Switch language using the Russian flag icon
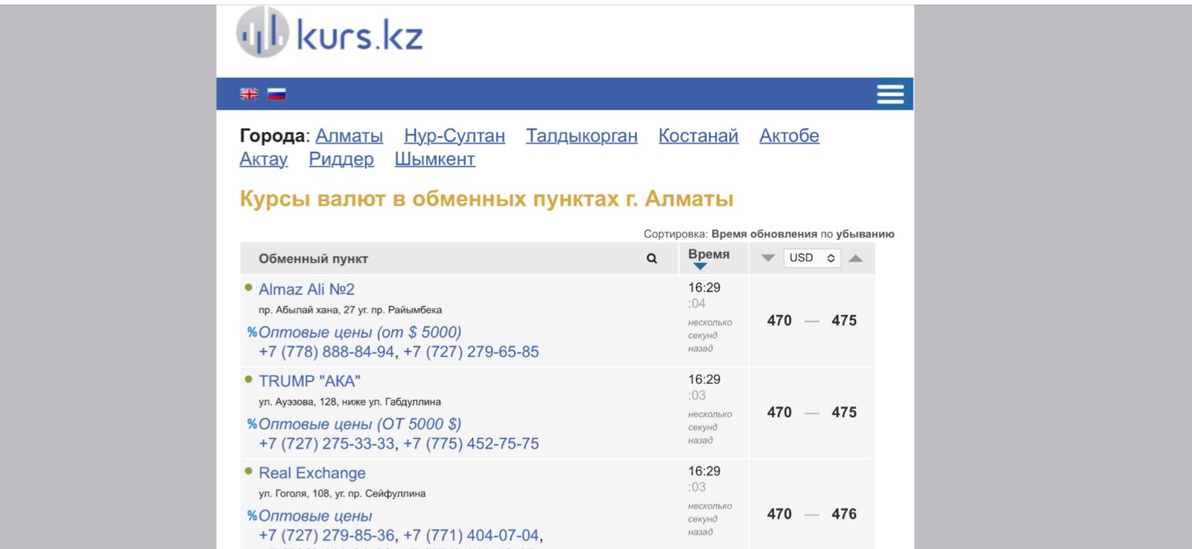1192x549 pixels. 276,94
